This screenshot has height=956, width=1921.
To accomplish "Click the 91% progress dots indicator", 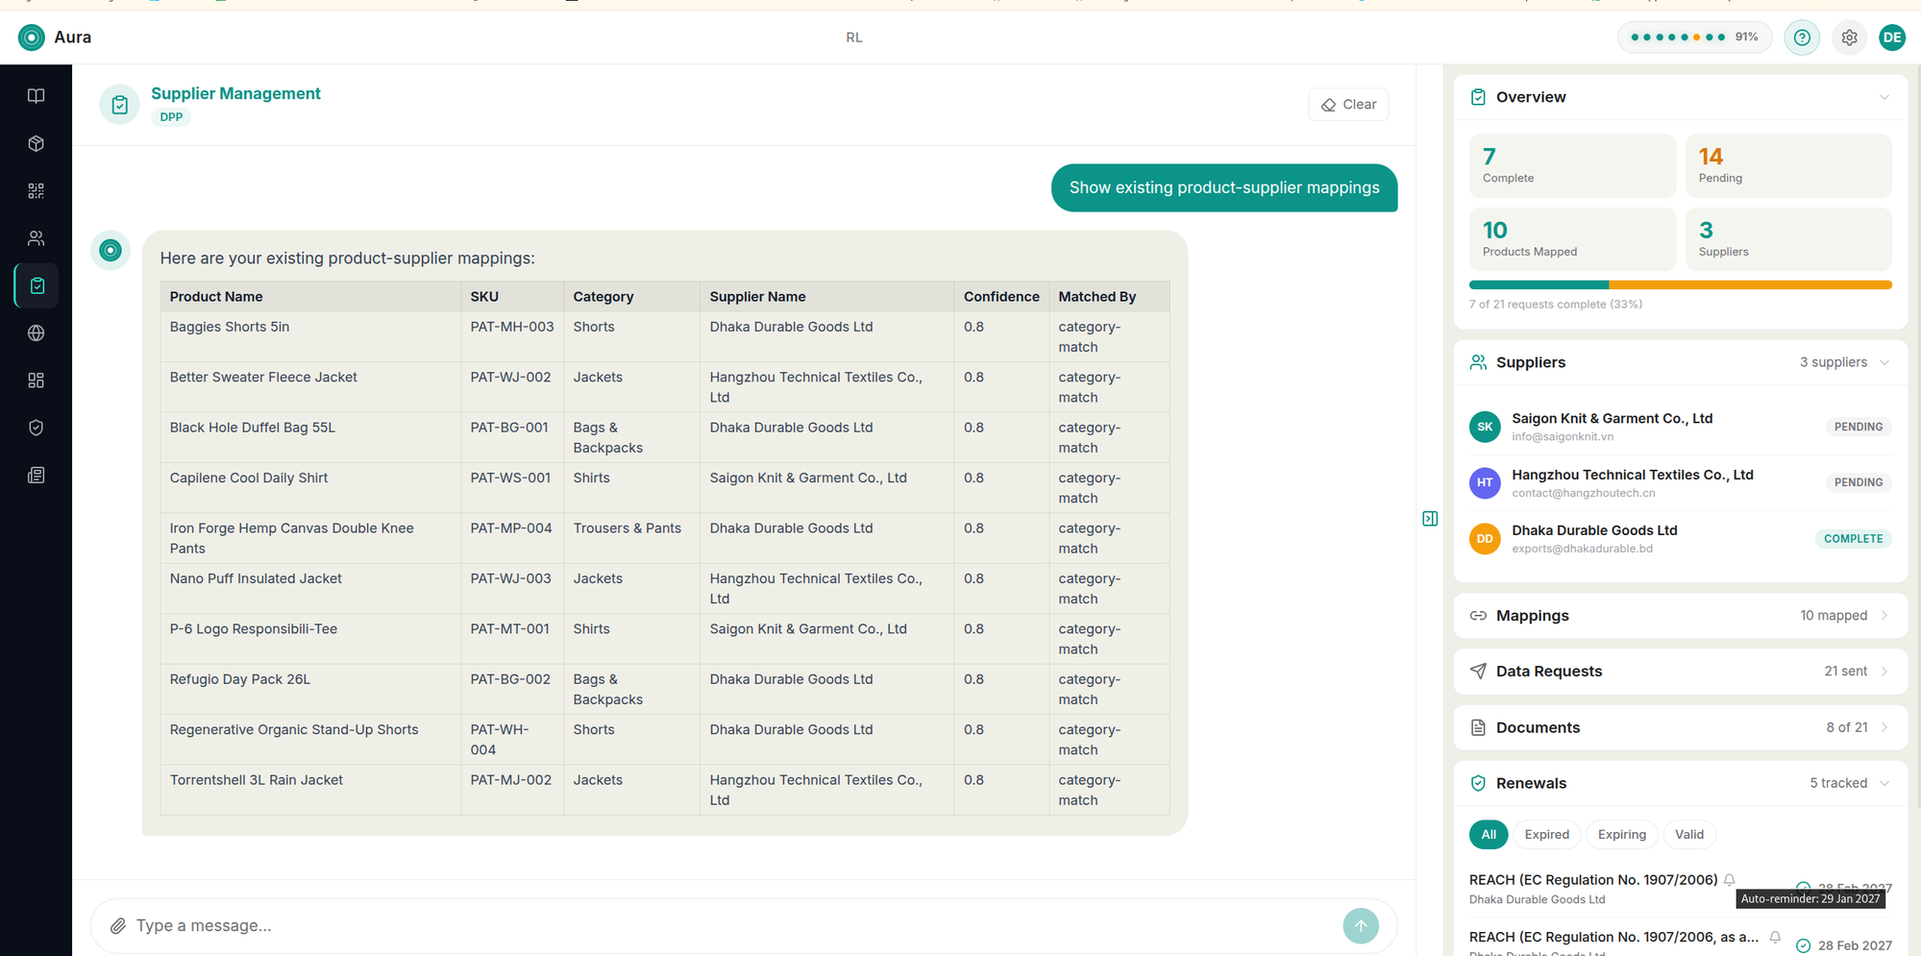I will click(1694, 37).
